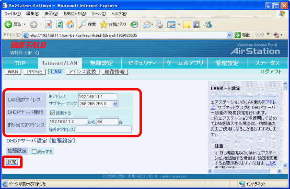Expand the address bar history dropdown
This screenshot has height=189, width=290.
click(229, 35)
